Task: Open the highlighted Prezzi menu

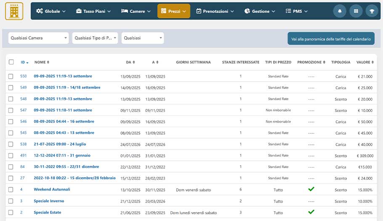Action: [x=173, y=11]
